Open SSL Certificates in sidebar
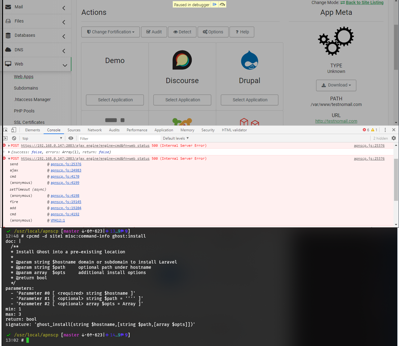The height and width of the screenshot is (346, 399). pos(29,122)
